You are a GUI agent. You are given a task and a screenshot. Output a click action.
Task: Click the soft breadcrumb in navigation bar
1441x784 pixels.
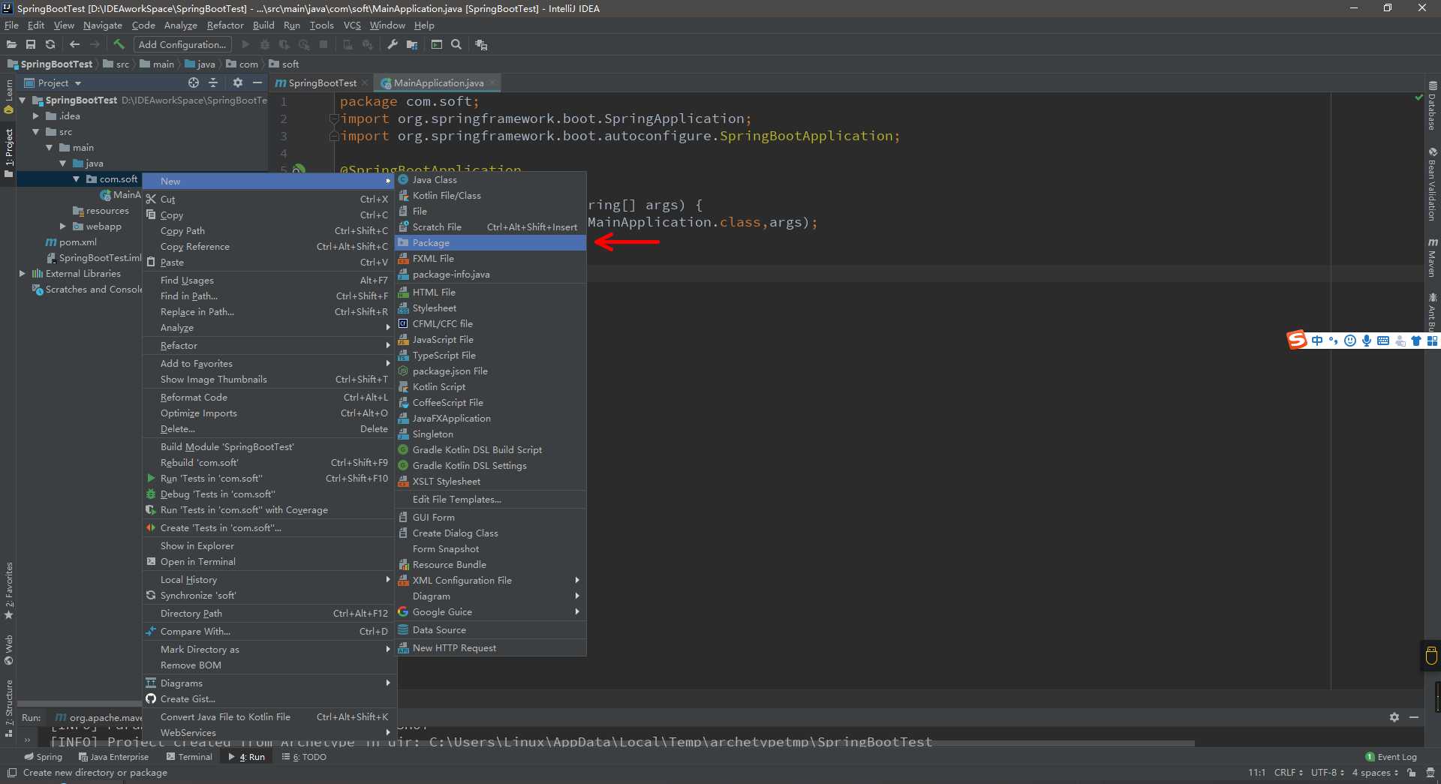click(x=284, y=65)
